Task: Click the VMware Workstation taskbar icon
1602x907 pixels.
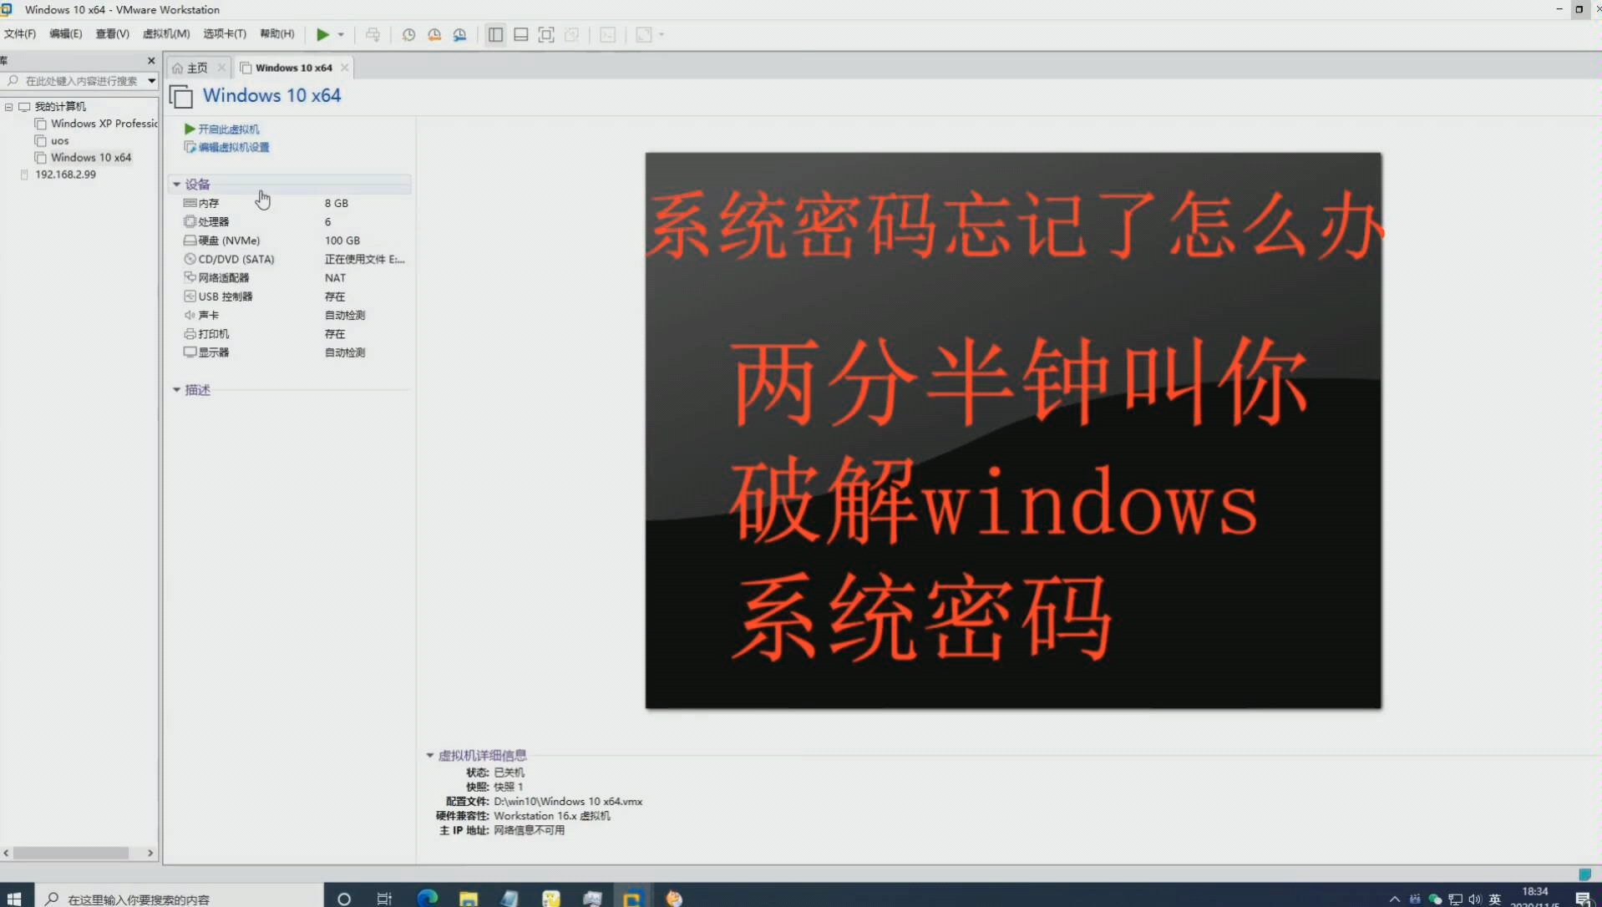Action: pos(631,899)
